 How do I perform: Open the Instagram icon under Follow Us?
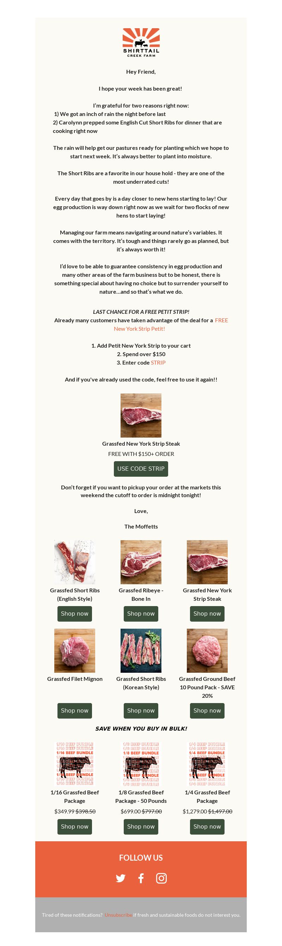coord(161,878)
